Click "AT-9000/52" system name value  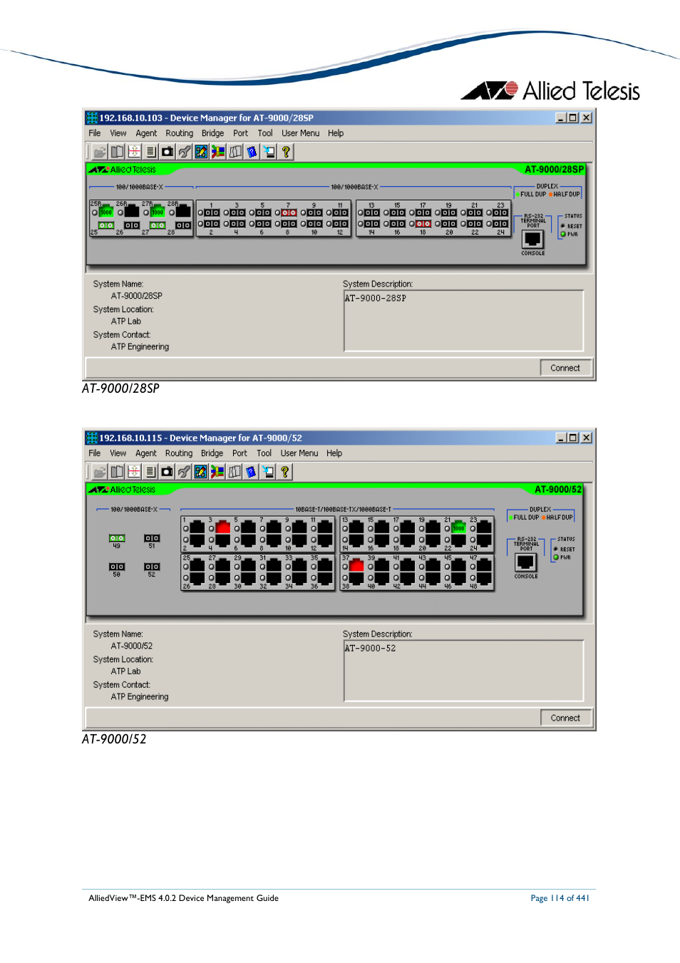click(132, 646)
